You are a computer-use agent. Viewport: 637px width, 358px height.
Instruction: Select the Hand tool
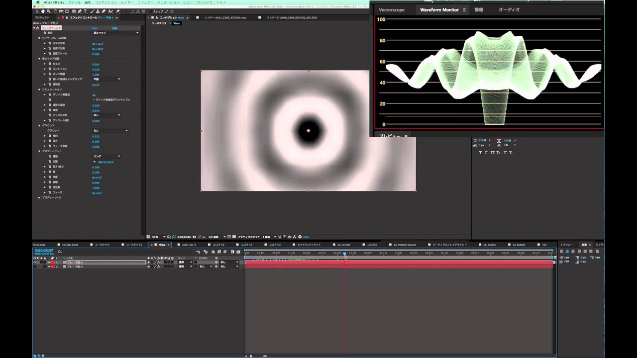pos(43,11)
